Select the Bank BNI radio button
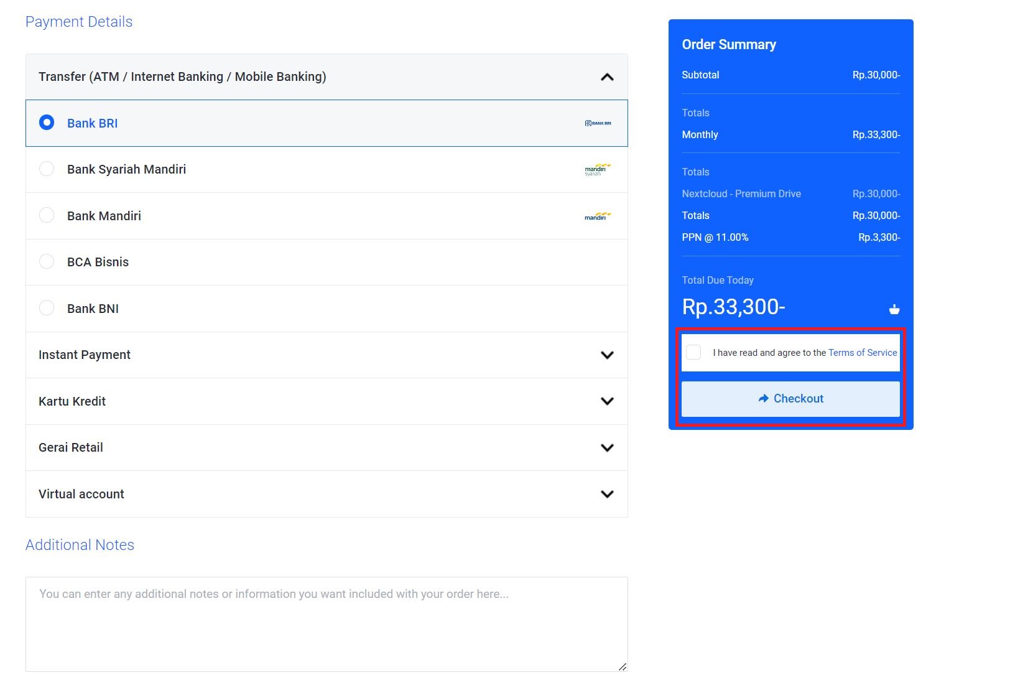Image resolution: width=1010 pixels, height=685 pixels. pyautogui.click(x=47, y=308)
